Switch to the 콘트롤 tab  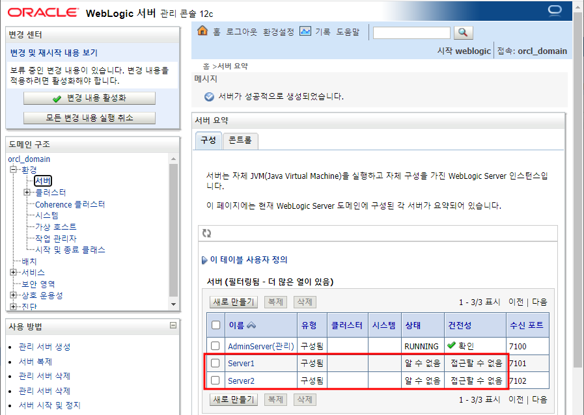point(240,141)
